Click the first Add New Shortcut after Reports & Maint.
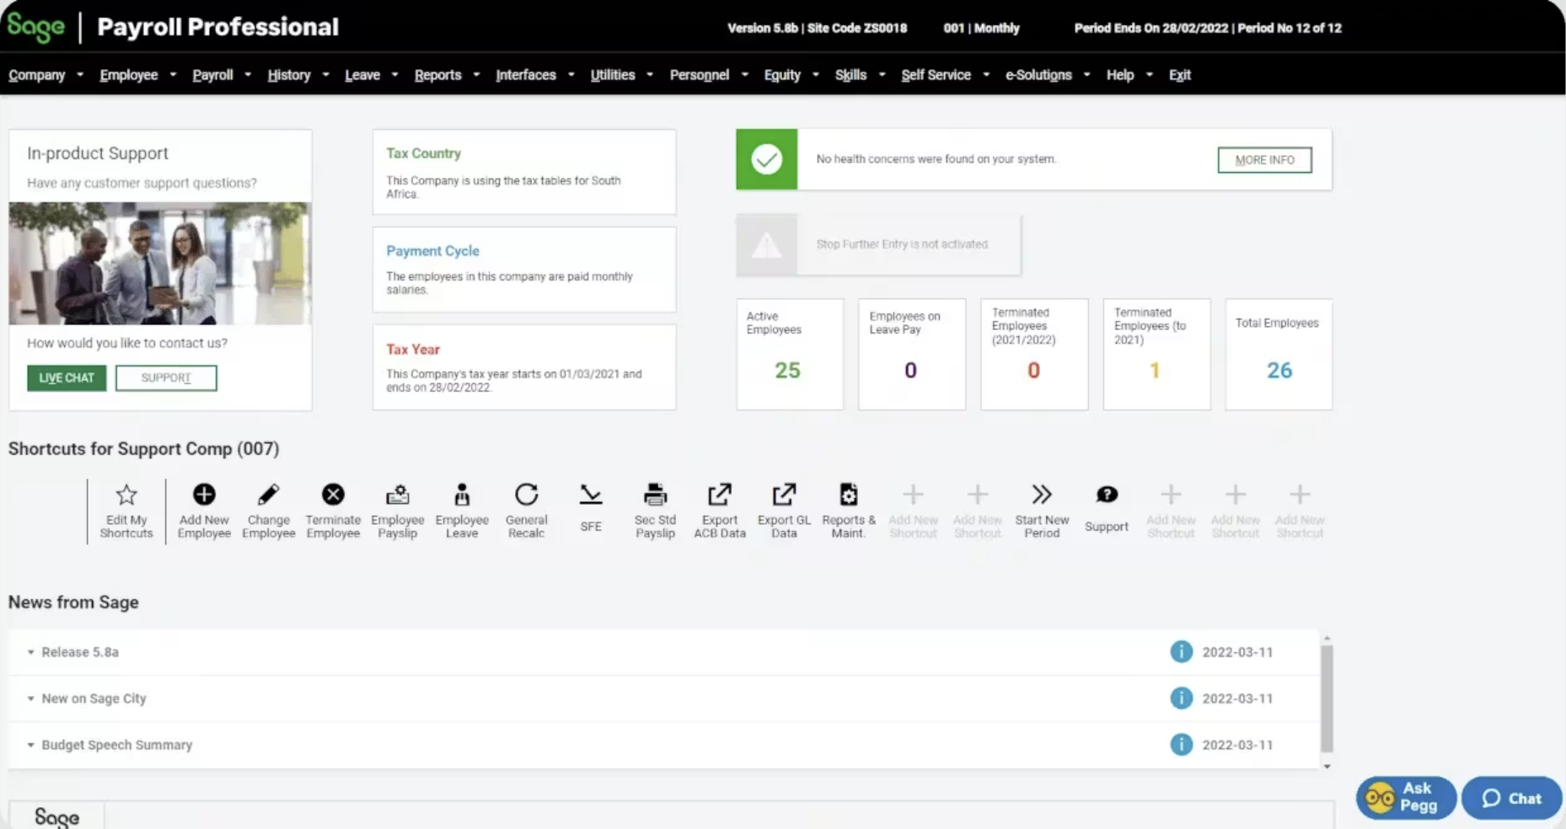Image resolution: width=1566 pixels, height=829 pixels. [x=913, y=511]
